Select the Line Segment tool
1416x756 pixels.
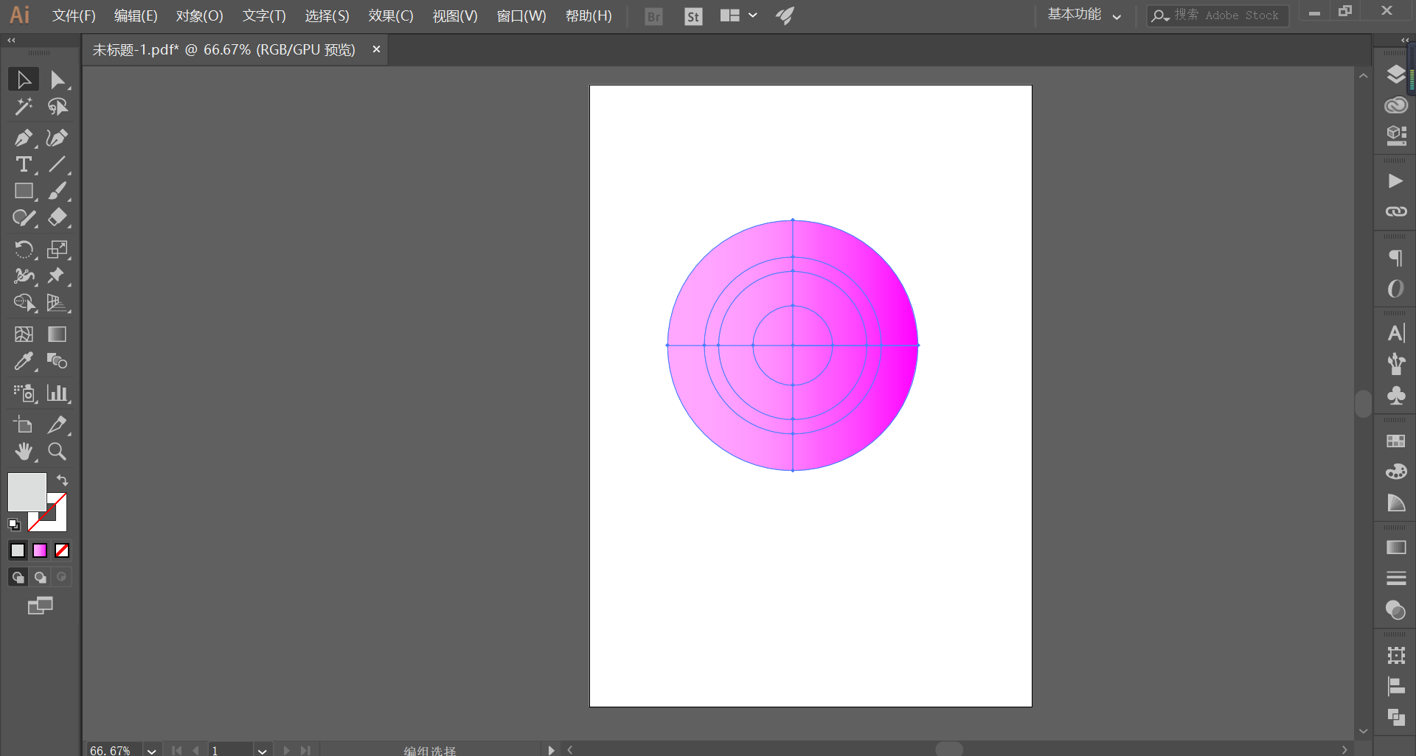tap(58, 164)
